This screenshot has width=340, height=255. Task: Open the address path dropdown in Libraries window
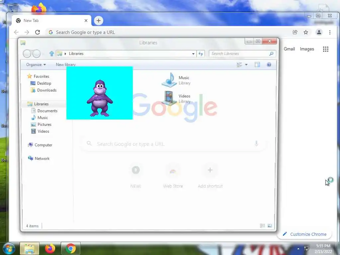click(193, 53)
